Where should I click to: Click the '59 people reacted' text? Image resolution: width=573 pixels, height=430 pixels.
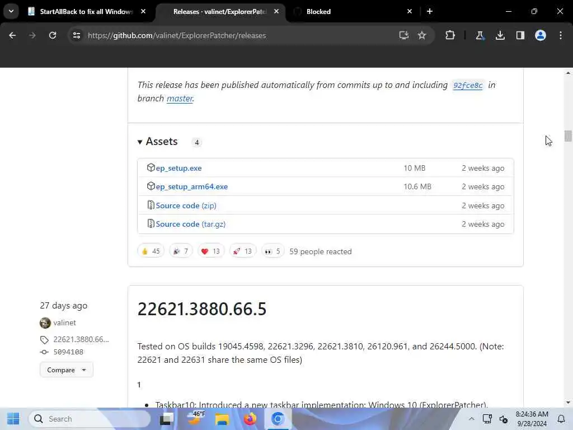[x=321, y=251]
